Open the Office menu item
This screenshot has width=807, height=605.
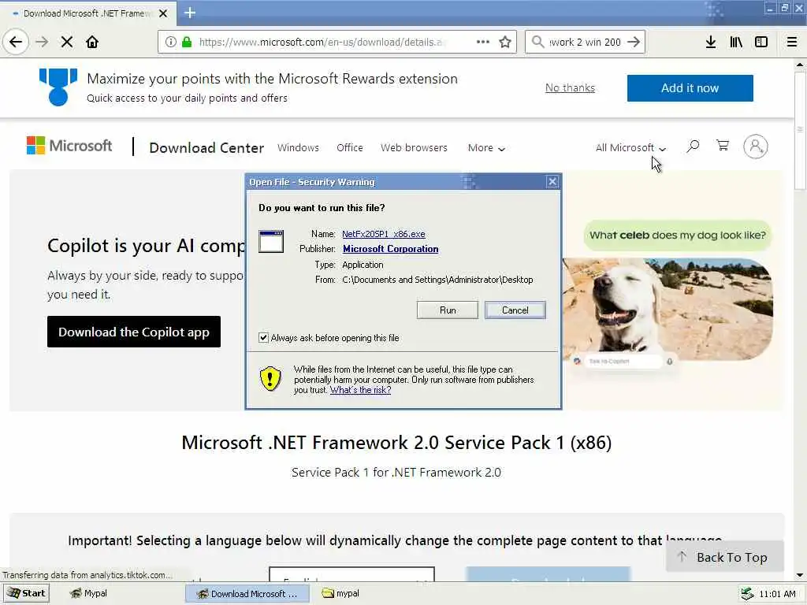tap(349, 147)
